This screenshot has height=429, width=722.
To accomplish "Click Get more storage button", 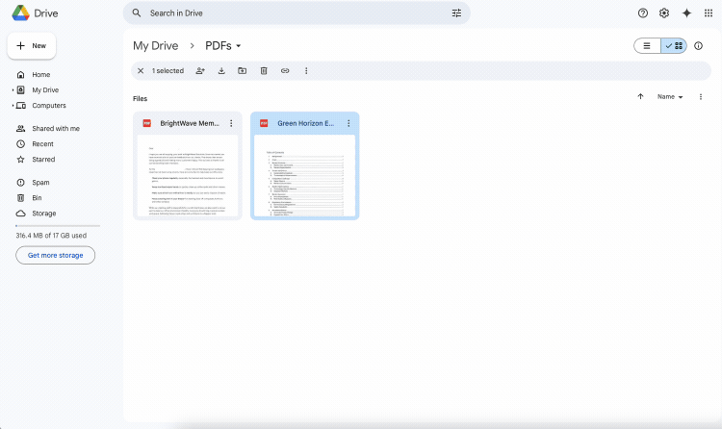I will tap(55, 256).
